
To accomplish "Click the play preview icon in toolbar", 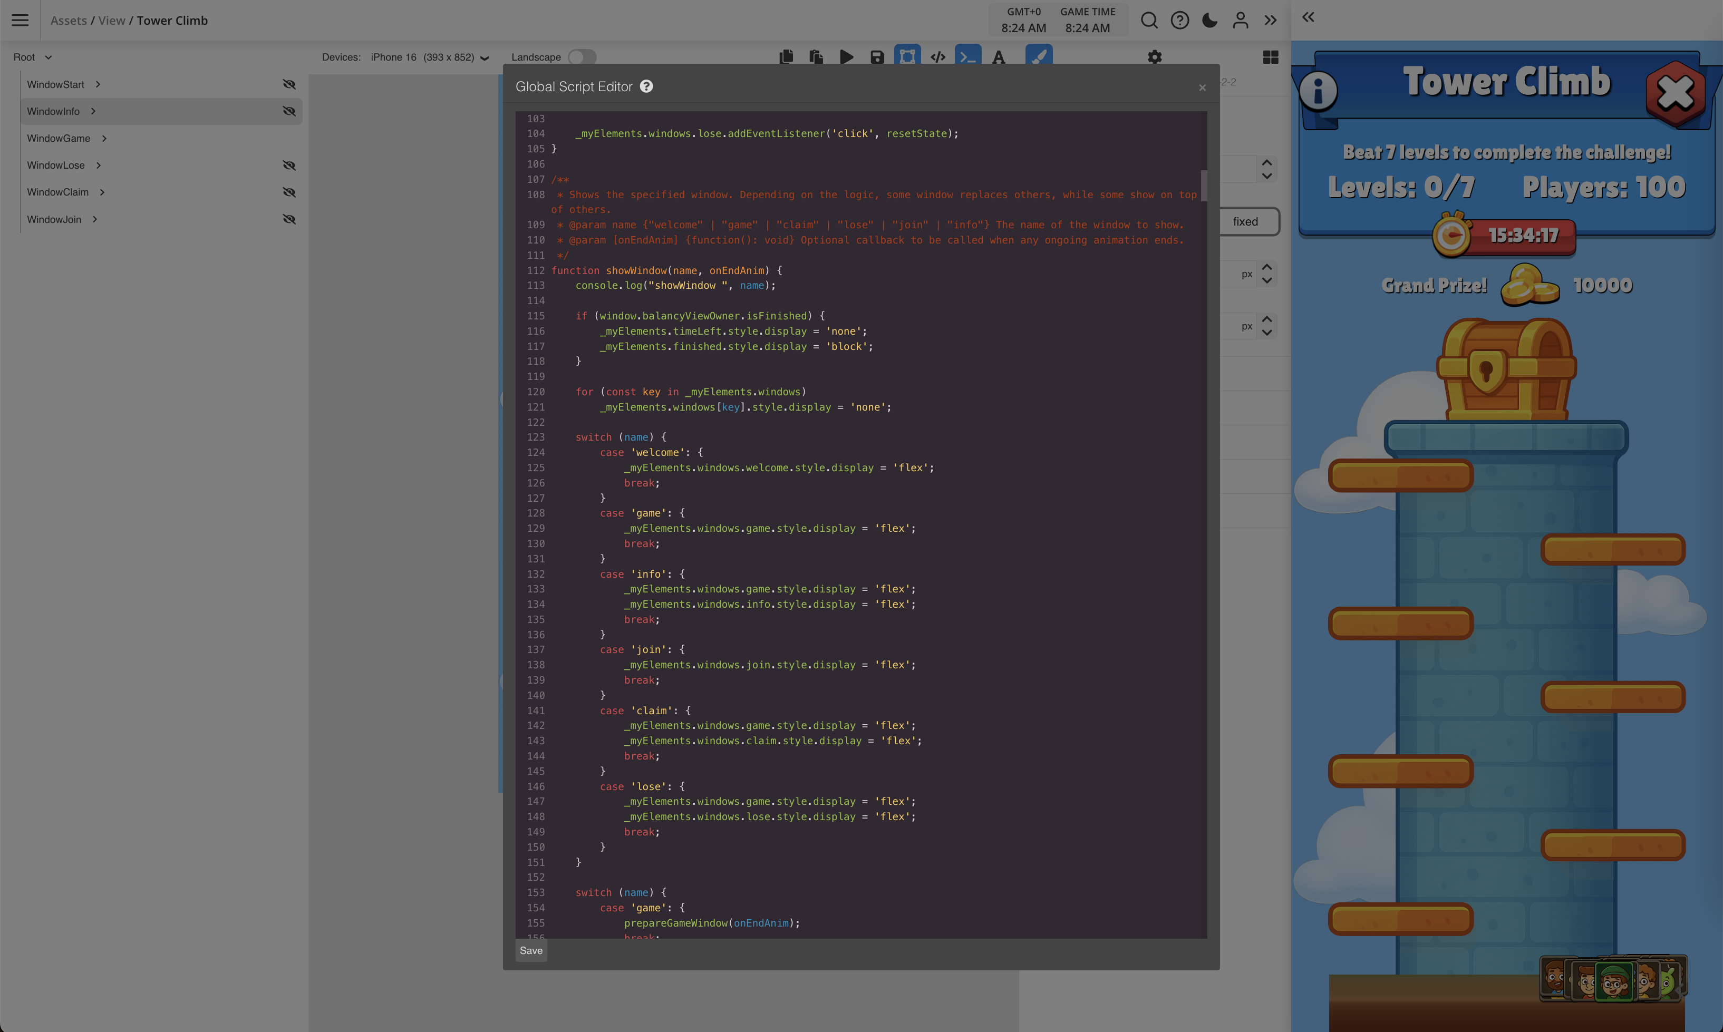I will [x=846, y=57].
